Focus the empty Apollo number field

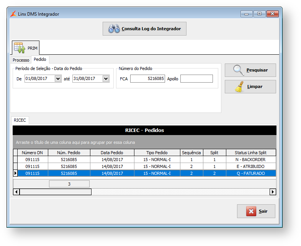tap(196, 78)
